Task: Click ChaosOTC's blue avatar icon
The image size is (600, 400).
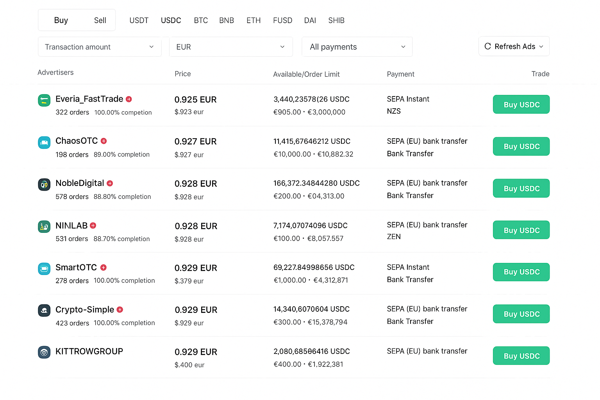Action: coord(44,143)
